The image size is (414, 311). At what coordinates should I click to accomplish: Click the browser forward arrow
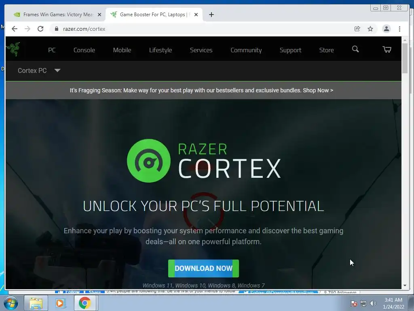tap(27, 29)
